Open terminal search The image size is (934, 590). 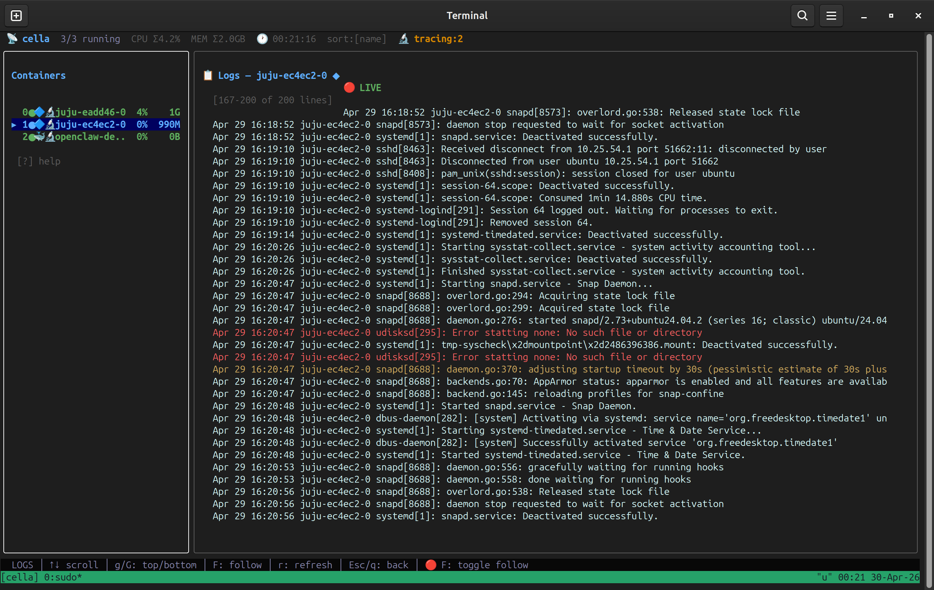pyautogui.click(x=802, y=16)
